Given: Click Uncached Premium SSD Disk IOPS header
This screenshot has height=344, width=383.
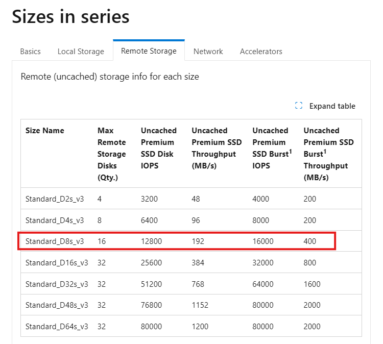Looking at the screenshot, I should point(159,148).
